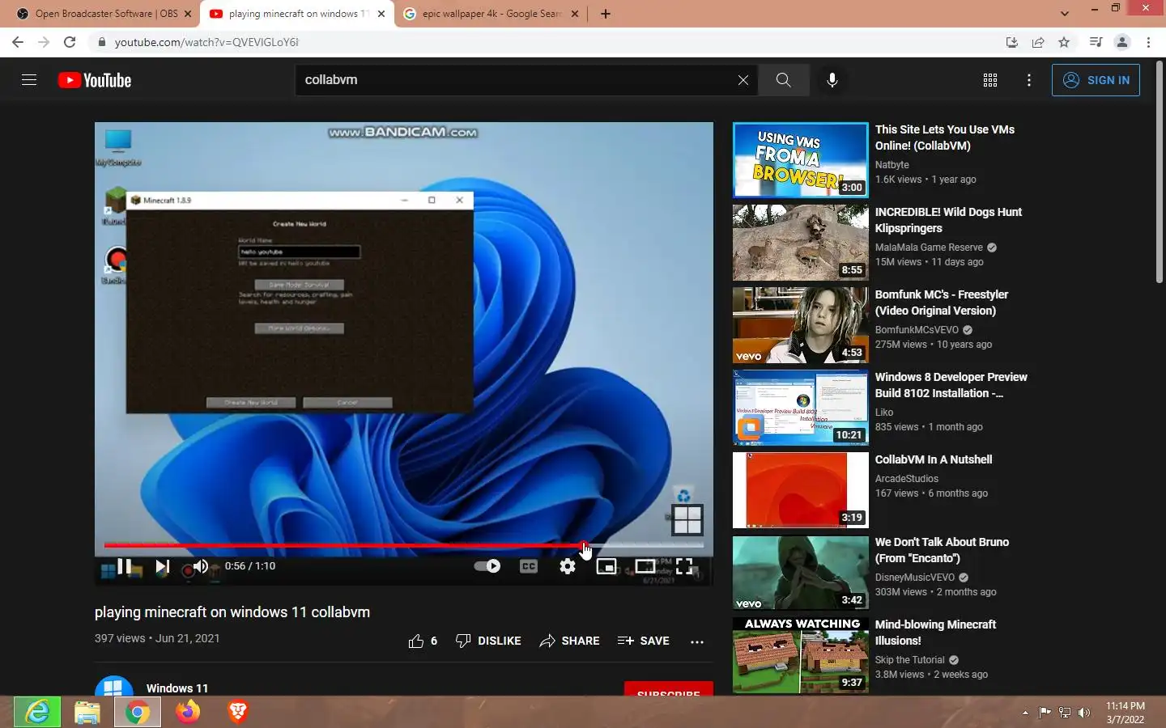Click the Natbyte channel name
This screenshot has height=728, width=1166.
892,165
